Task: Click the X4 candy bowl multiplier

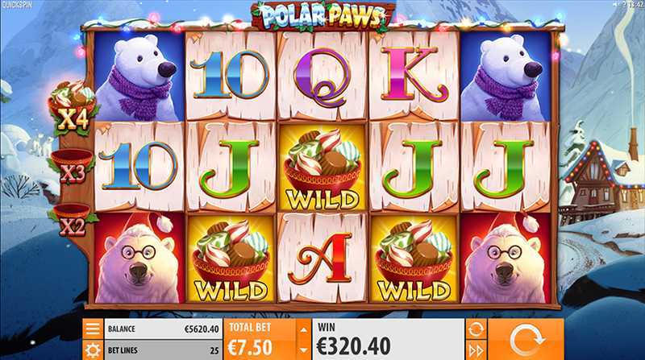Action: click(x=74, y=109)
